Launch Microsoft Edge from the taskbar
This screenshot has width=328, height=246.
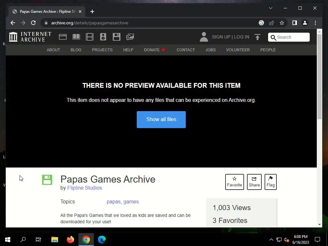tap(102, 240)
